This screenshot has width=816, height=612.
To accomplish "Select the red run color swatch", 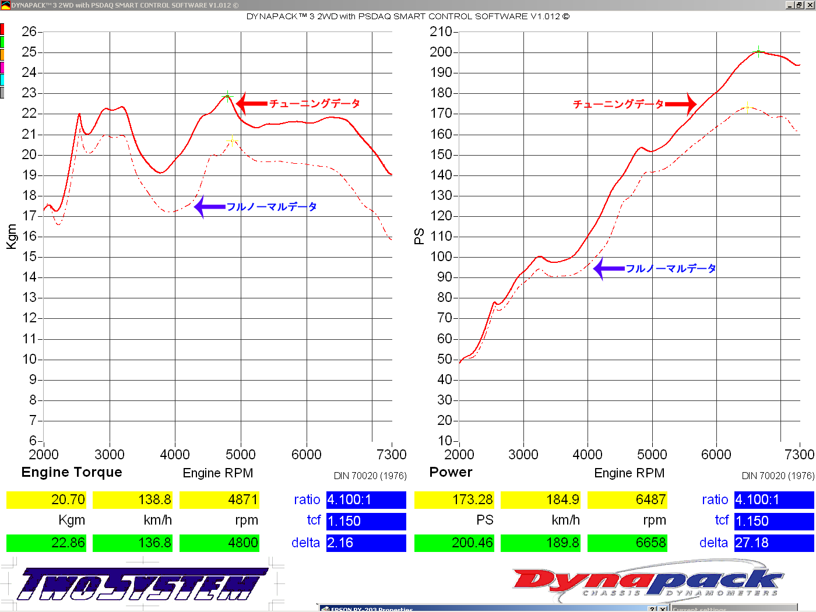I will click(2, 29).
